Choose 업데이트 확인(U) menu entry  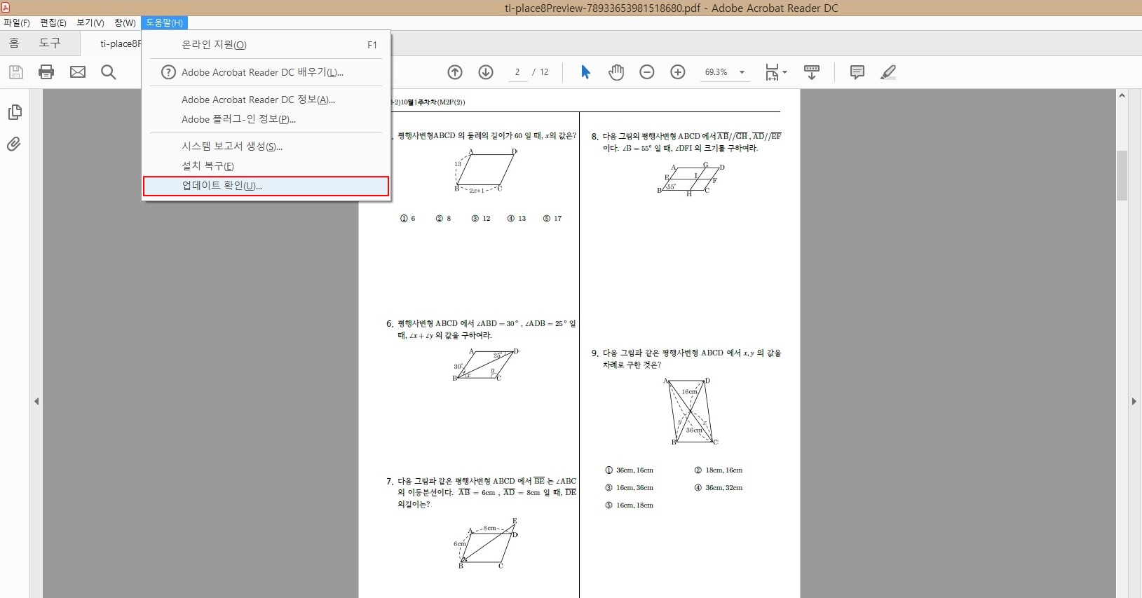coord(266,186)
